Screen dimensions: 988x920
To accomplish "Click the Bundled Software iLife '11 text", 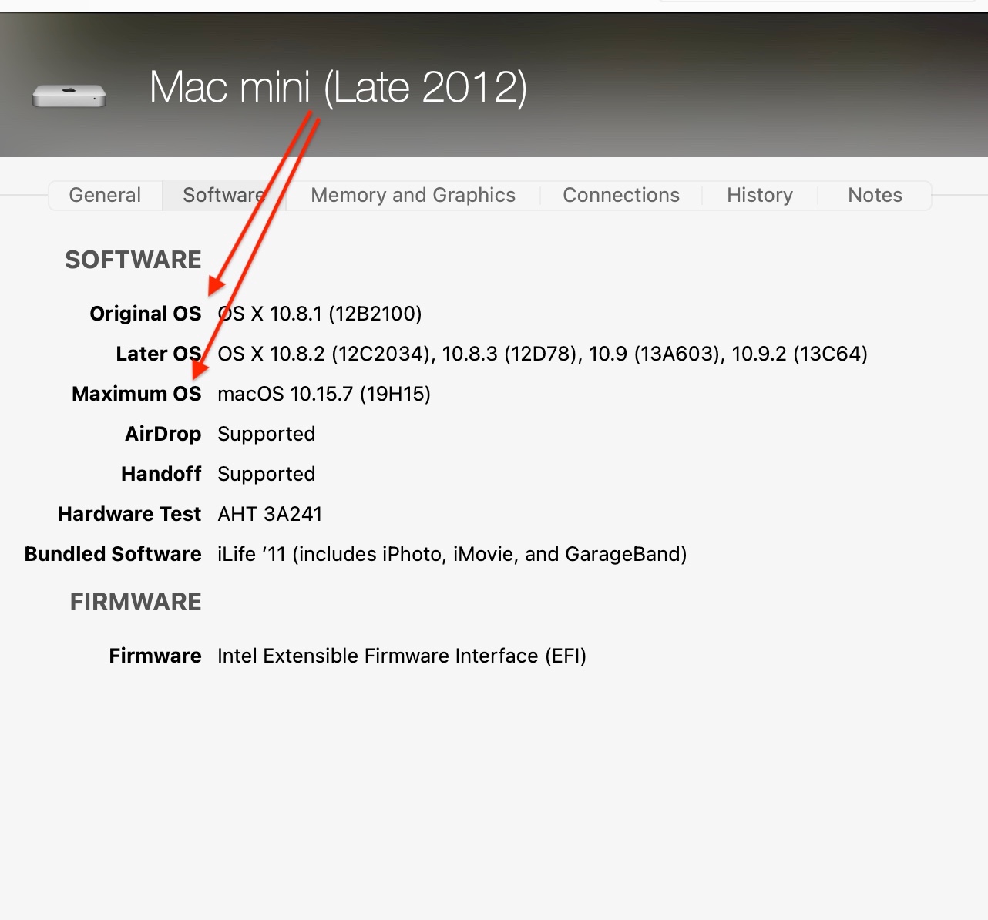I will click(x=452, y=554).
